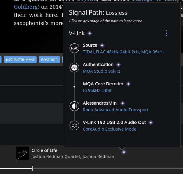This screenshot has width=183, height=174.
Task: Select the POST-BOP genre tag
Action: (x=49, y=60)
